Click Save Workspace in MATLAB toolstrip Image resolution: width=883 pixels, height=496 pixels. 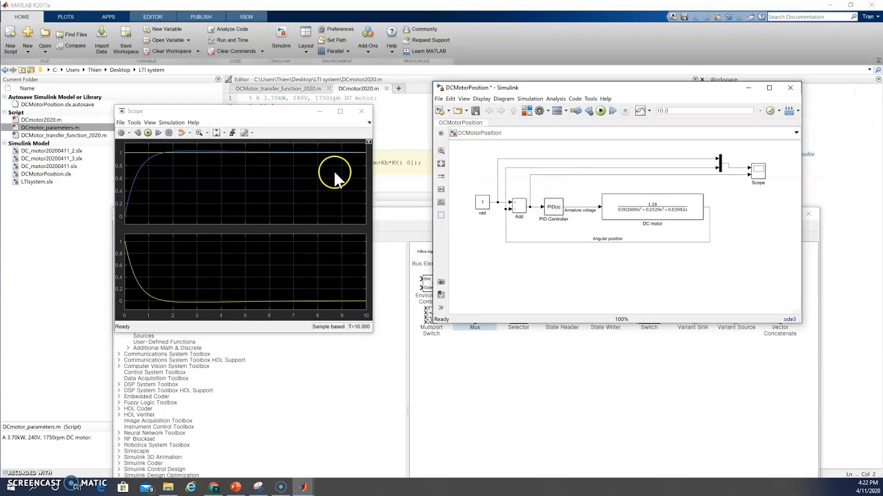pos(126,40)
